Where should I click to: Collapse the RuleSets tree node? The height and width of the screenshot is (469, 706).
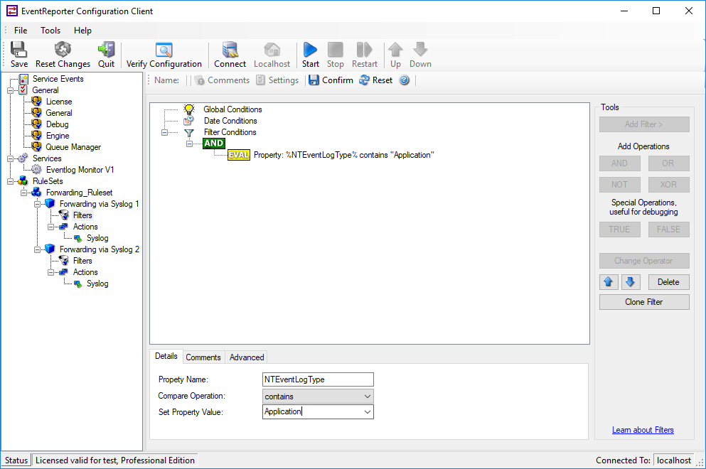coord(11,181)
